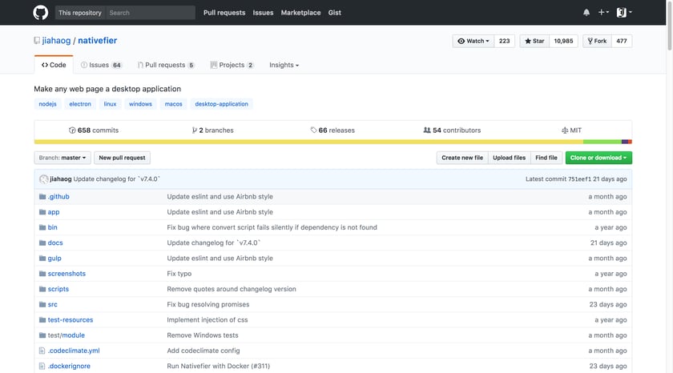The height and width of the screenshot is (373, 673).
Task: Open the Branch: master dropdown
Action: pyautogui.click(x=62, y=158)
